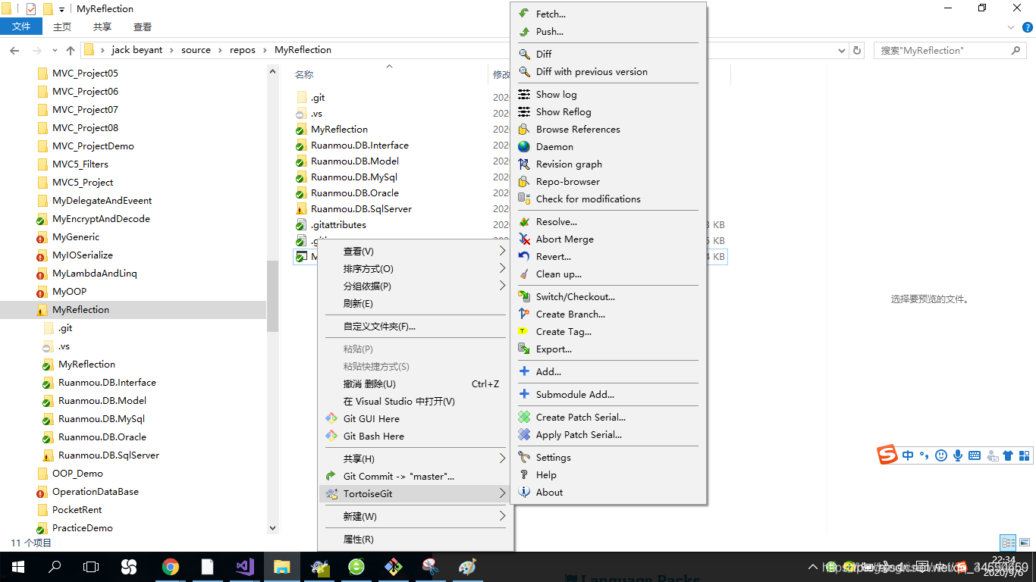The width and height of the screenshot is (1036, 582).
Task: Expand the 排序方式(O) submenu arrow
Action: pos(502,268)
